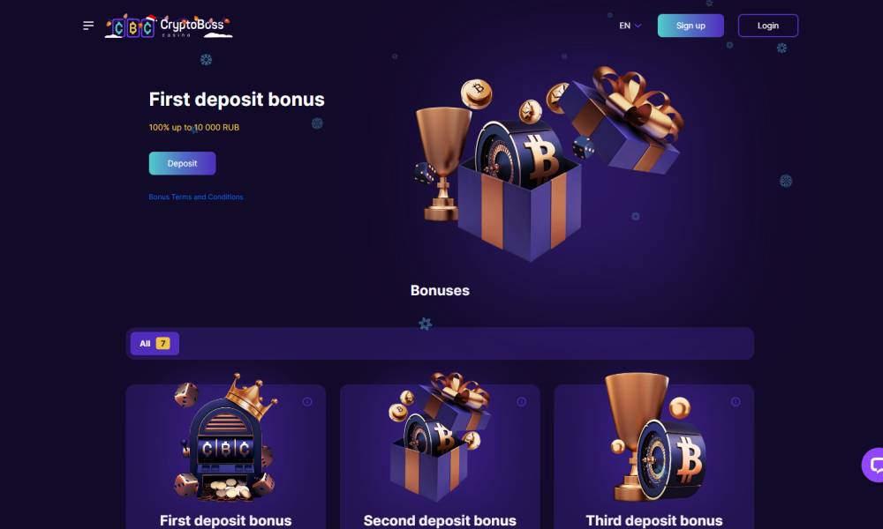Select the All bonuses tab
The width and height of the screenshot is (883, 529).
pyautogui.click(x=155, y=344)
